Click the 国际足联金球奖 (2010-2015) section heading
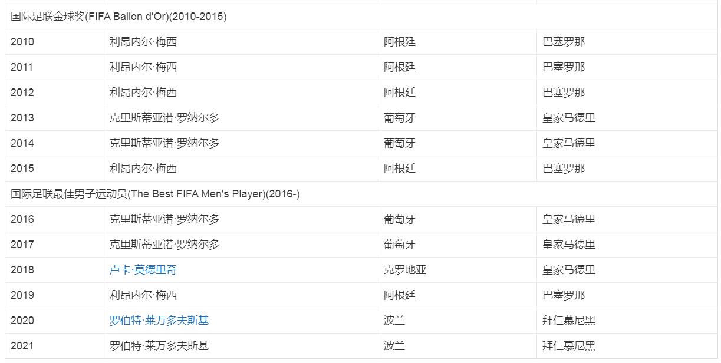721x363 pixels. (118, 16)
